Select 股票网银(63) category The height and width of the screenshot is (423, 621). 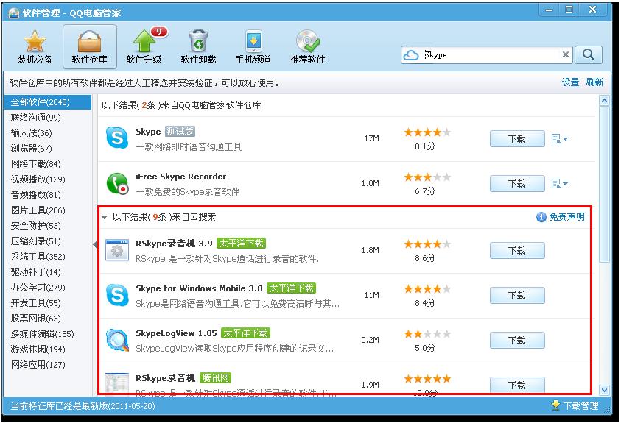(x=35, y=319)
